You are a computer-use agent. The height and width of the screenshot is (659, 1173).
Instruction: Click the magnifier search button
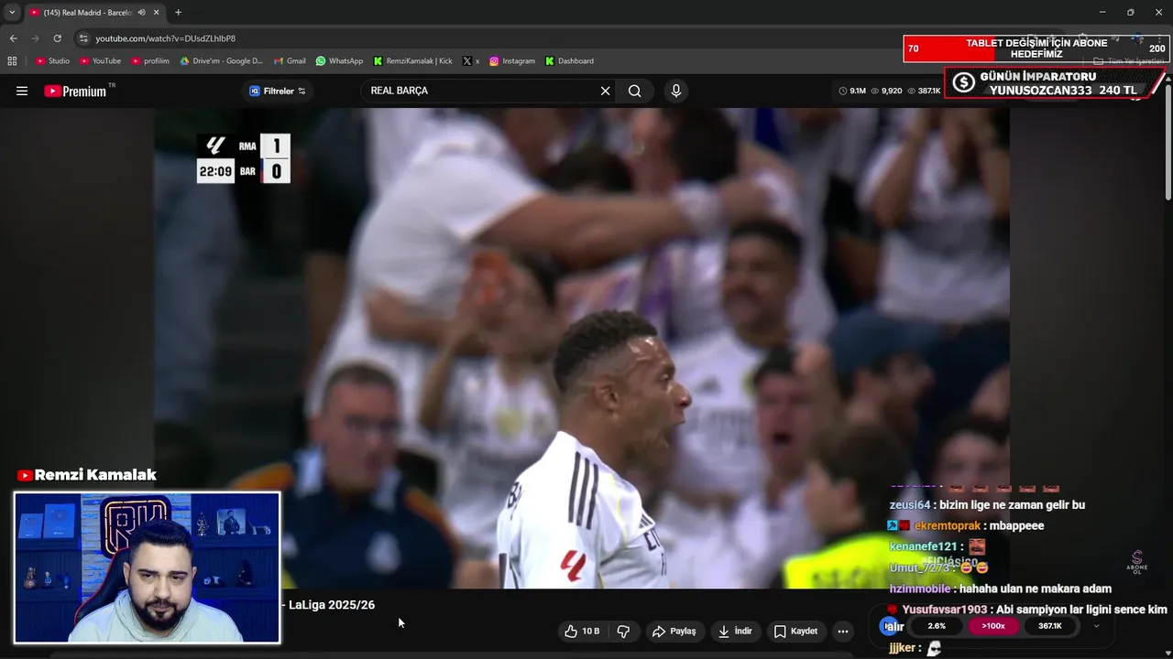pyautogui.click(x=634, y=91)
